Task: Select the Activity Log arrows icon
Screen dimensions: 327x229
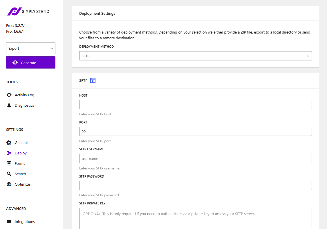Action: (8, 95)
